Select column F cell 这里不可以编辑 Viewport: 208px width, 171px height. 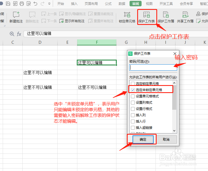coord(97,87)
